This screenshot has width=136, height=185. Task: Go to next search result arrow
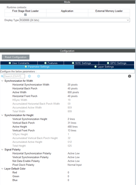tap(39, 76)
